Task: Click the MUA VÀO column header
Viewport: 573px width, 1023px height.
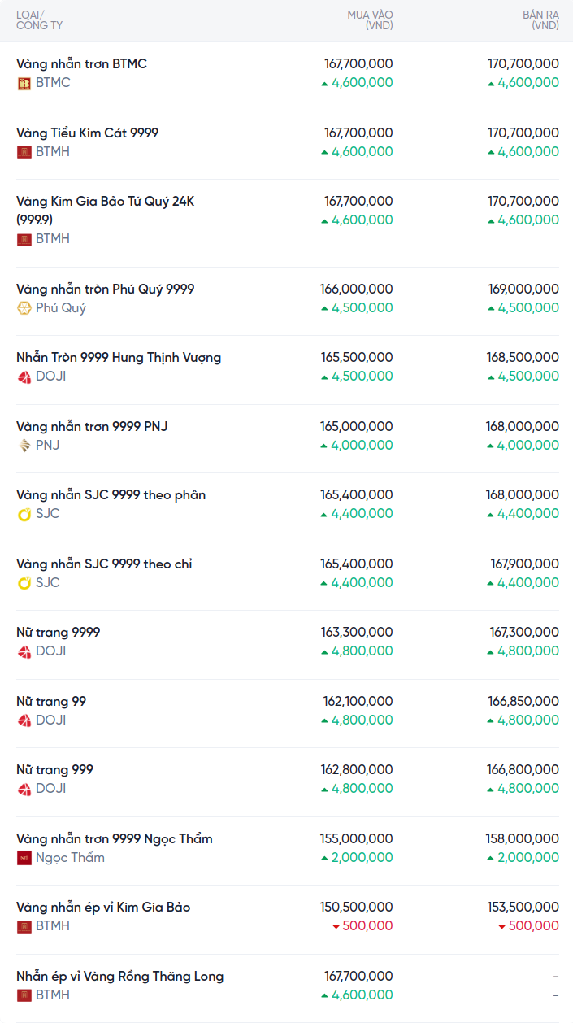Action: 370,20
